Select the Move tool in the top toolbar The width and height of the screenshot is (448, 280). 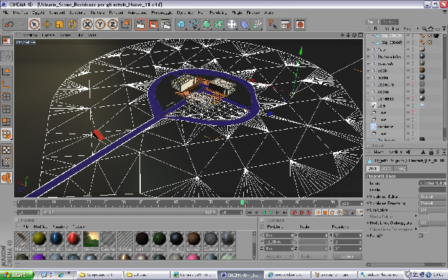(x=47, y=24)
